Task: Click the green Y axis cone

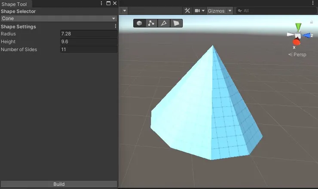Action: click(x=298, y=27)
